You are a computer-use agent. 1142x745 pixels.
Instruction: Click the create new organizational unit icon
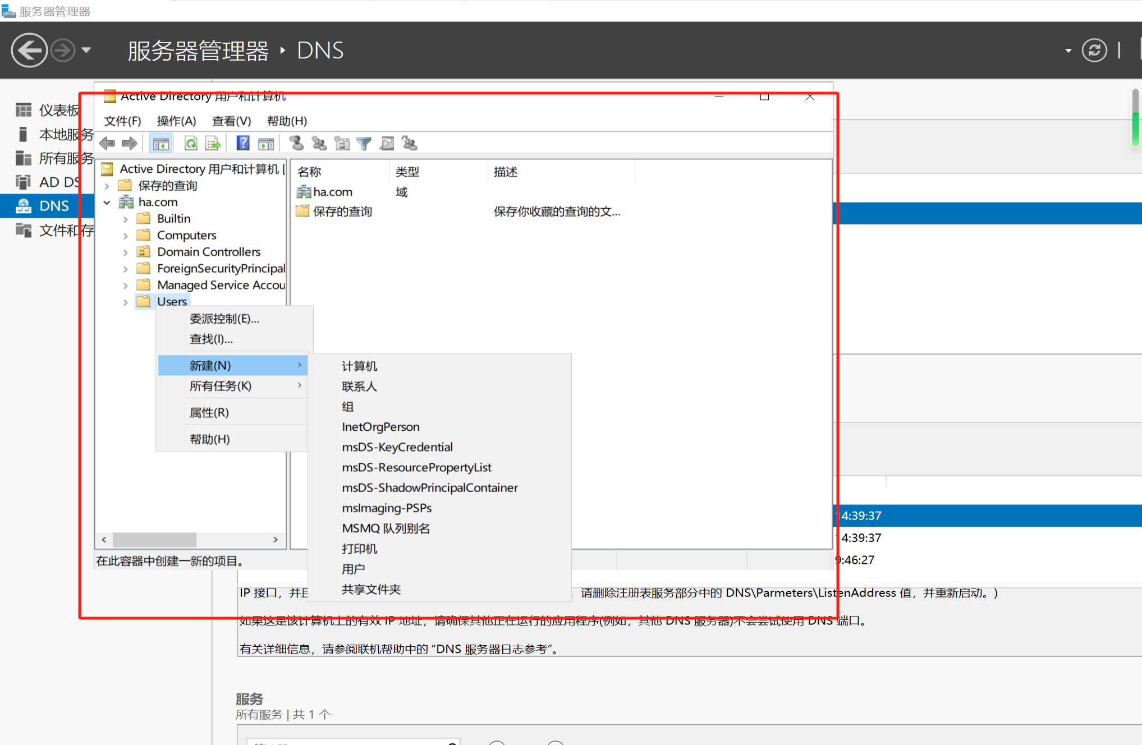pyautogui.click(x=342, y=144)
